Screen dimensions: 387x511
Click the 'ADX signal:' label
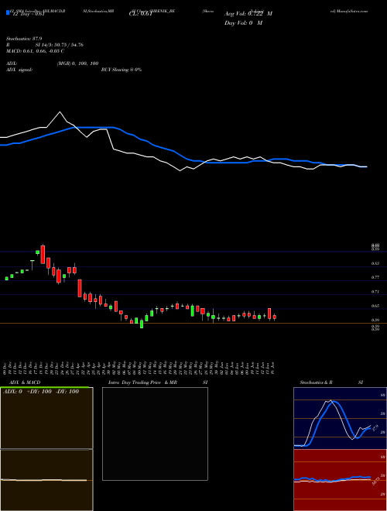(19, 70)
